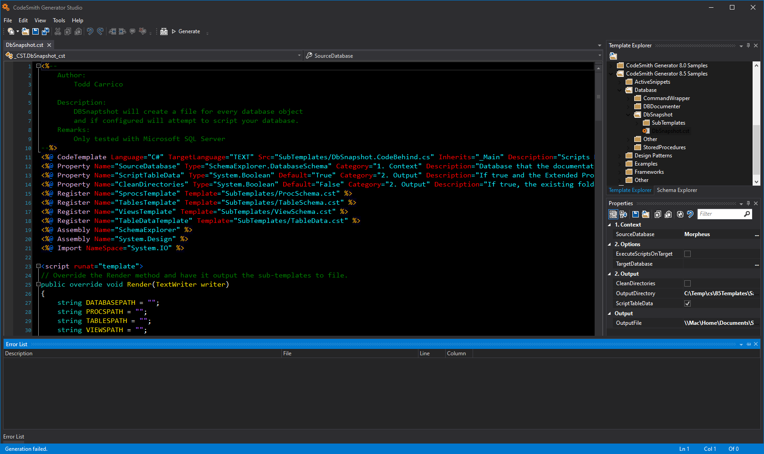Open the SourceDatabase picker via its ellipsis button
This screenshot has height=454, width=764.
(x=757, y=234)
